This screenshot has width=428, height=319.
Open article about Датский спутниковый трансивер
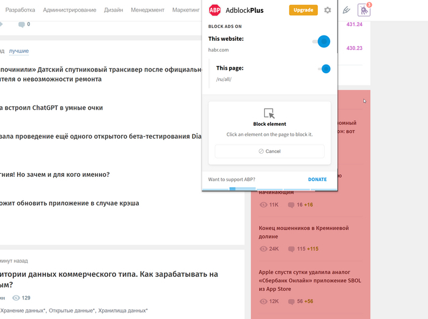point(101,74)
